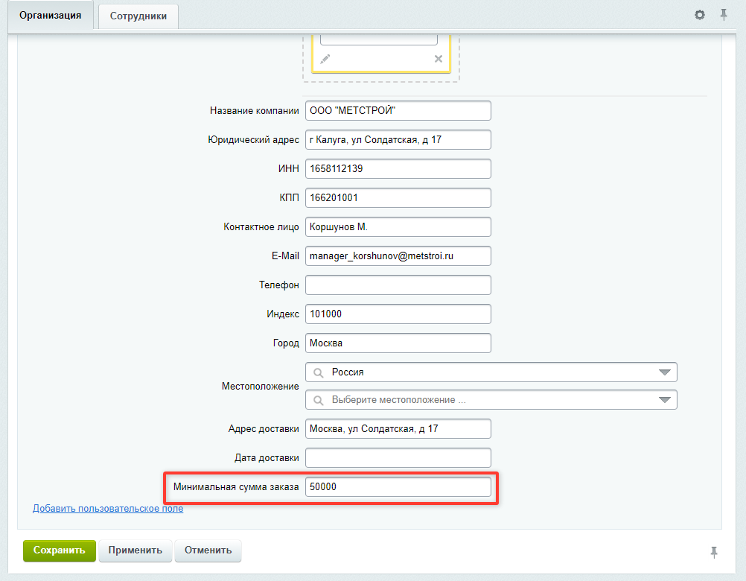The image size is (746, 581).
Task: Click the E-Mail input field
Action: [398, 256]
